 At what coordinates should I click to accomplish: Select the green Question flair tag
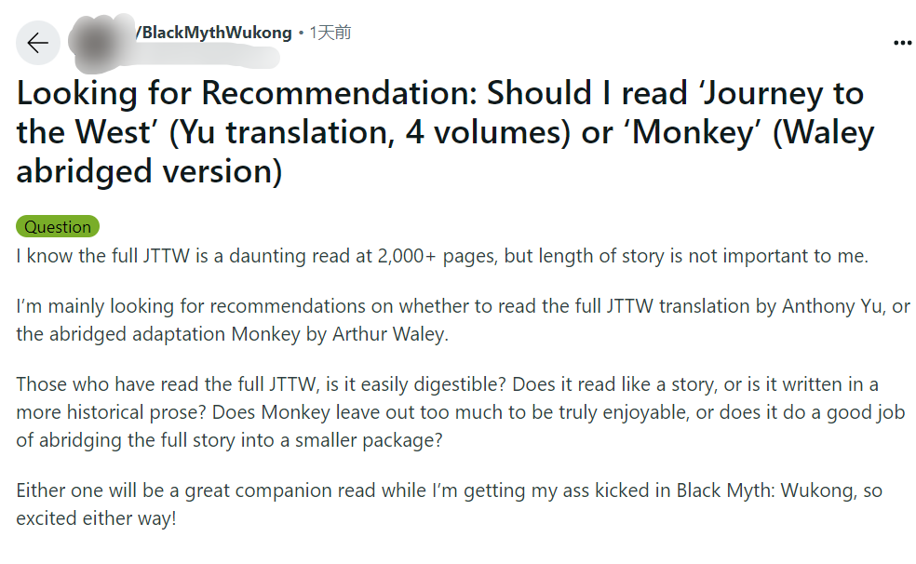click(58, 226)
